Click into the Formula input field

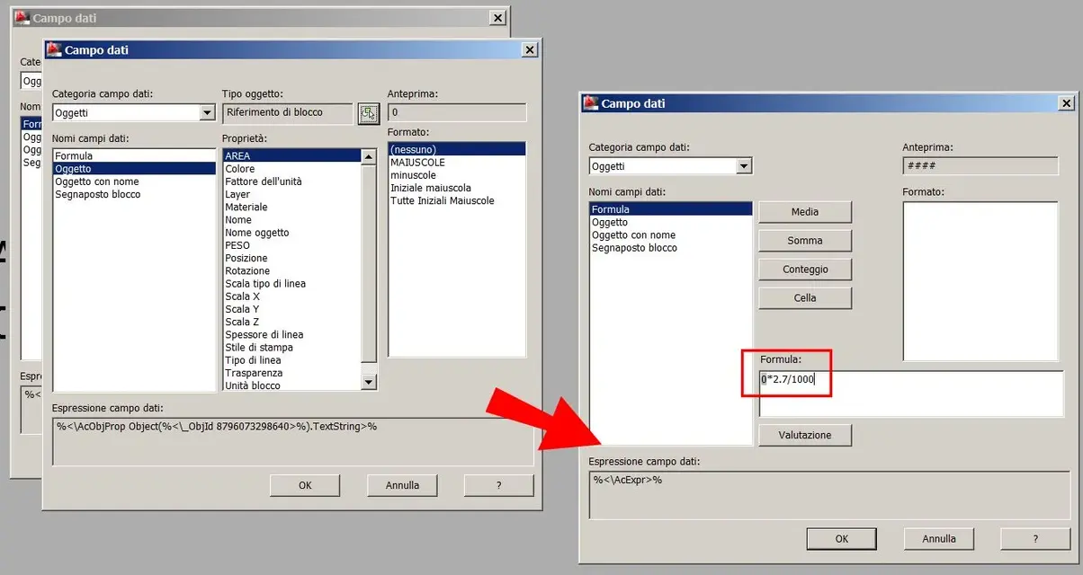(911, 394)
